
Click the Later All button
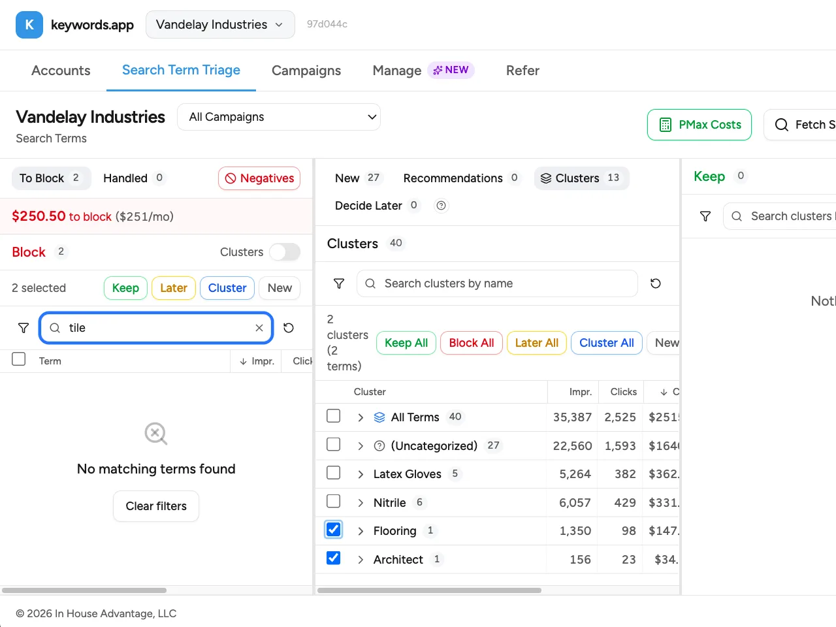click(x=537, y=343)
